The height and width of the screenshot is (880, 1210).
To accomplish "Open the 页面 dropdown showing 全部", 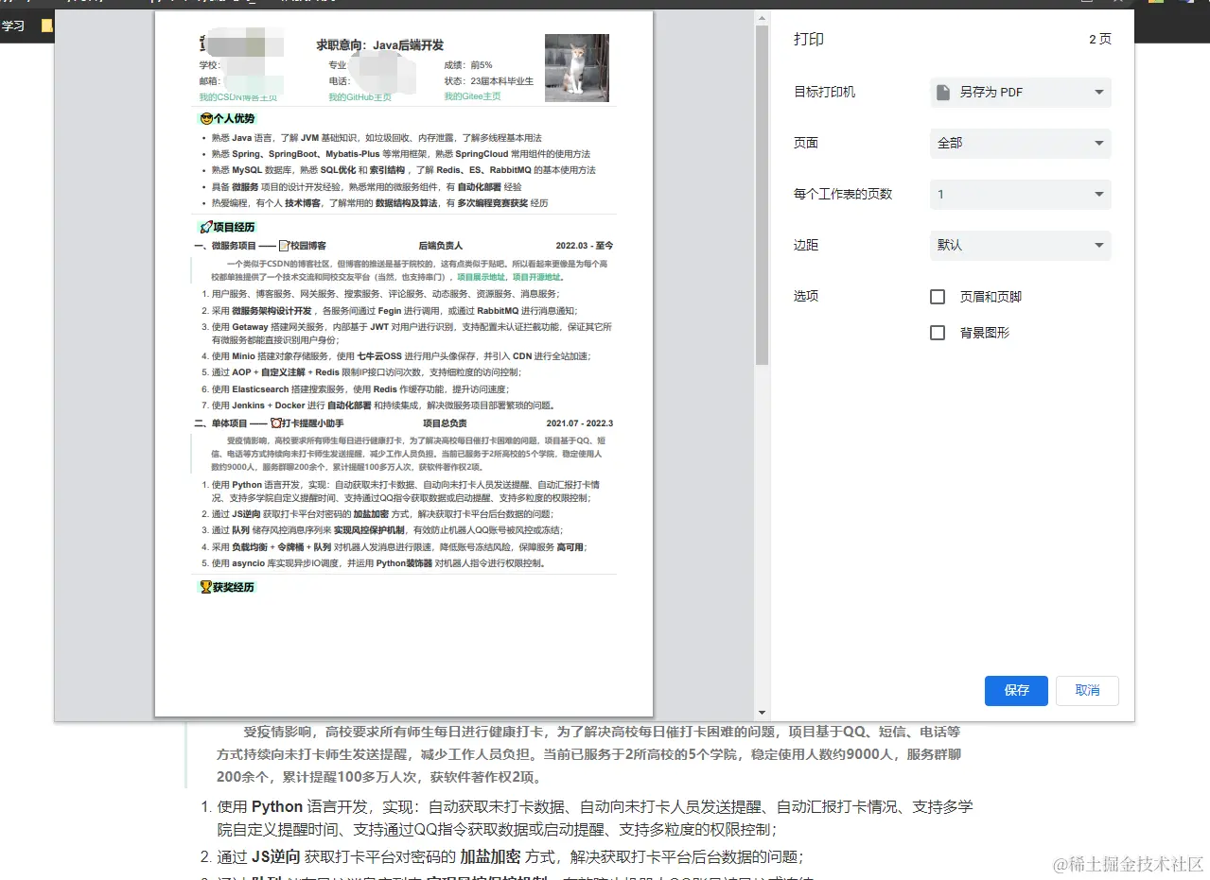I will point(1020,143).
